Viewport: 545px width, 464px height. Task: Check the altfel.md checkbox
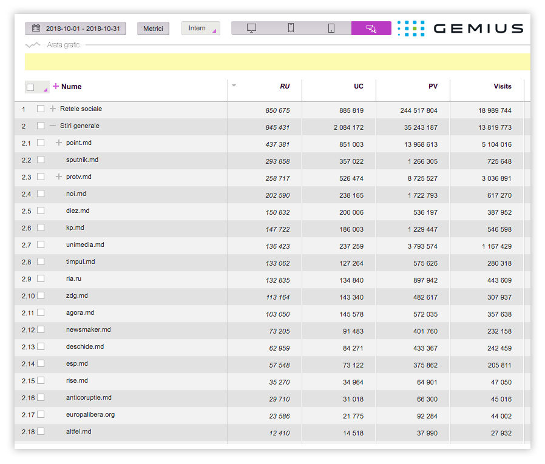41,432
